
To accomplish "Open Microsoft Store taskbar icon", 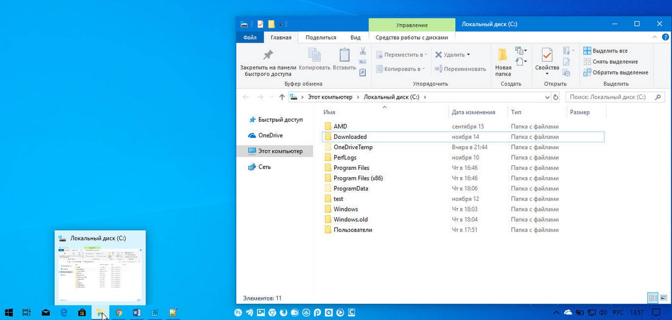I will pyautogui.click(x=82, y=313).
